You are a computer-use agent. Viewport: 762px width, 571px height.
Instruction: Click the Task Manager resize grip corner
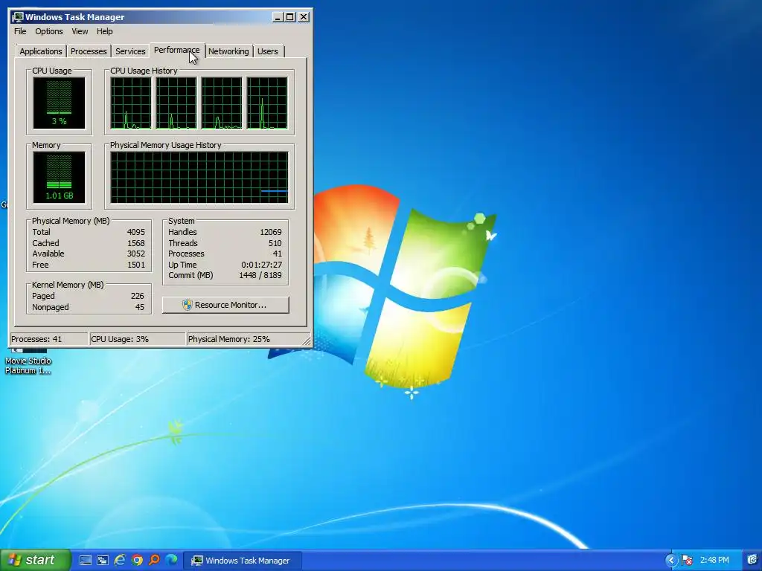click(307, 341)
